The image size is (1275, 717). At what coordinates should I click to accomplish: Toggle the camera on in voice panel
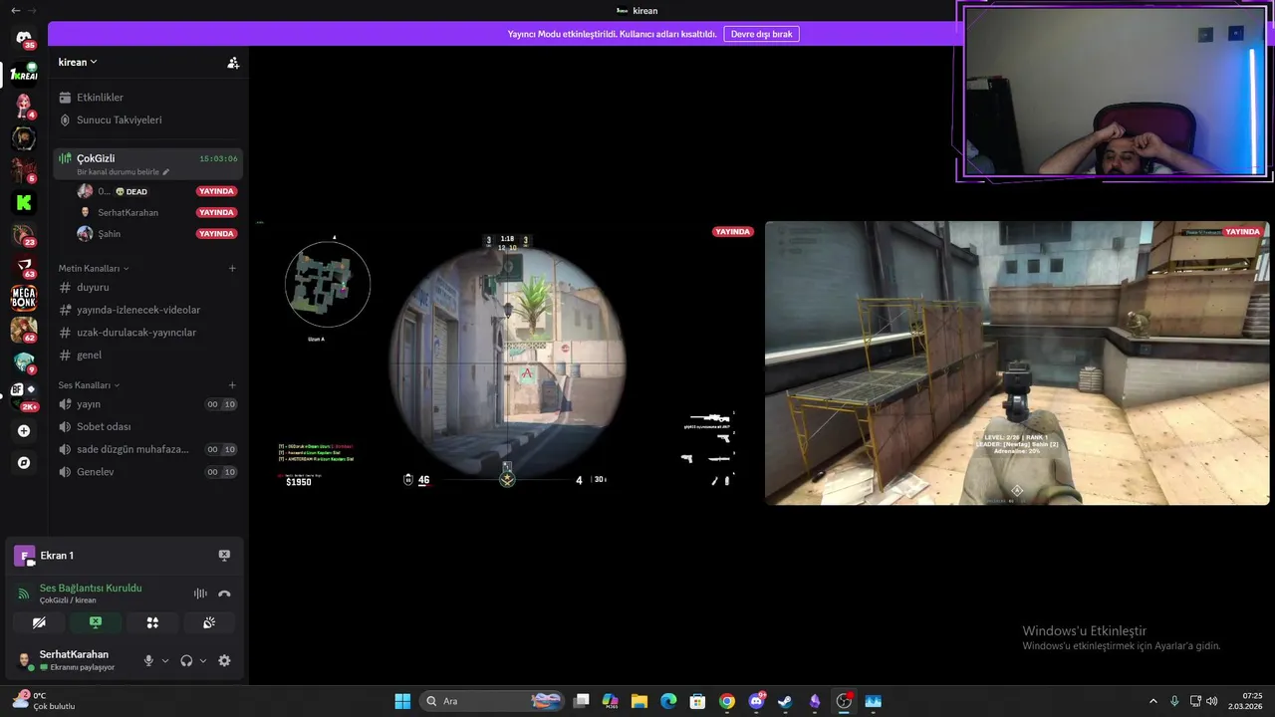(x=39, y=622)
